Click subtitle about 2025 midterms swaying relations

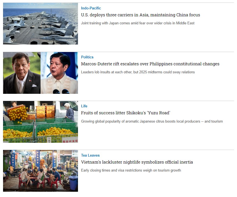[138, 72]
